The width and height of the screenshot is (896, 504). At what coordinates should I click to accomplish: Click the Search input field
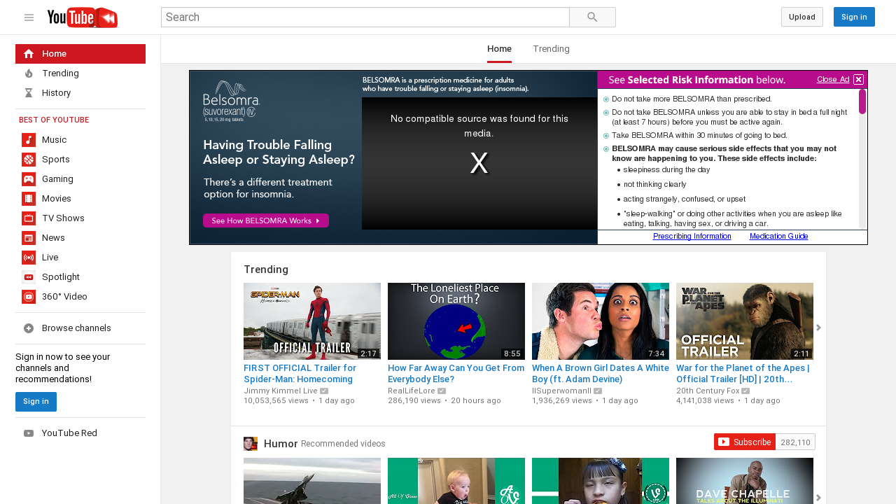tap(365, 17)
